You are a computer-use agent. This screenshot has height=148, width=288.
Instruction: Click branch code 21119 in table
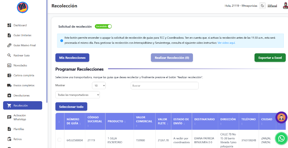(x=91, y=140)
